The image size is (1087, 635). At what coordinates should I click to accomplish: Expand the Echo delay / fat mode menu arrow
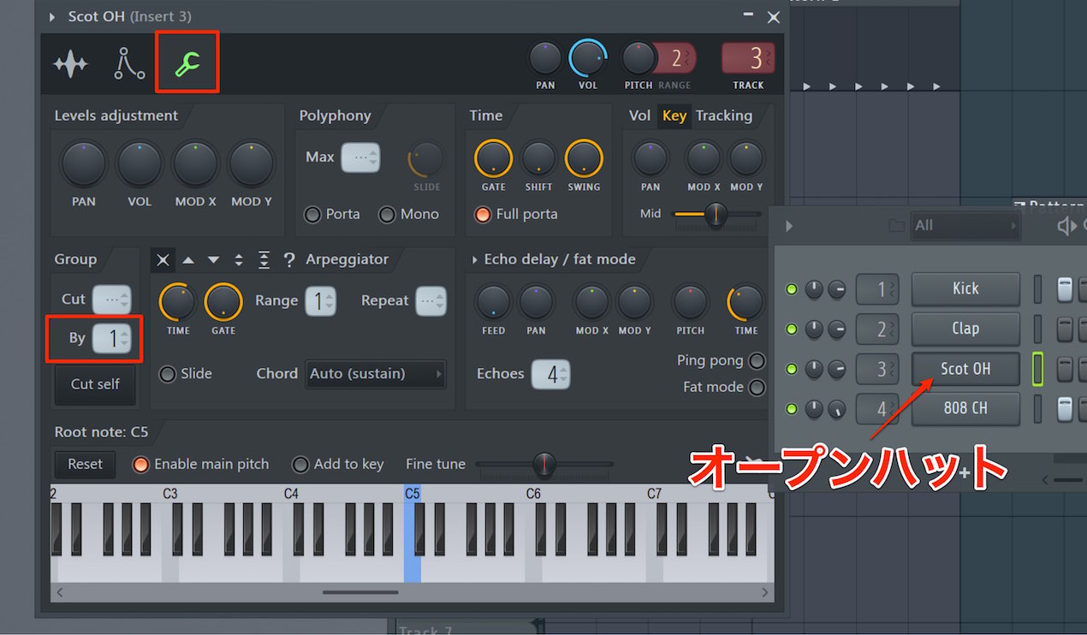point(474,259)
